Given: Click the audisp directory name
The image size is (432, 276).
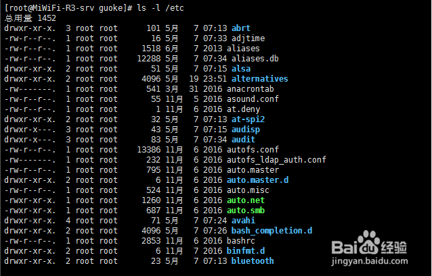Looking at the screenshot, I should point(245,130).
